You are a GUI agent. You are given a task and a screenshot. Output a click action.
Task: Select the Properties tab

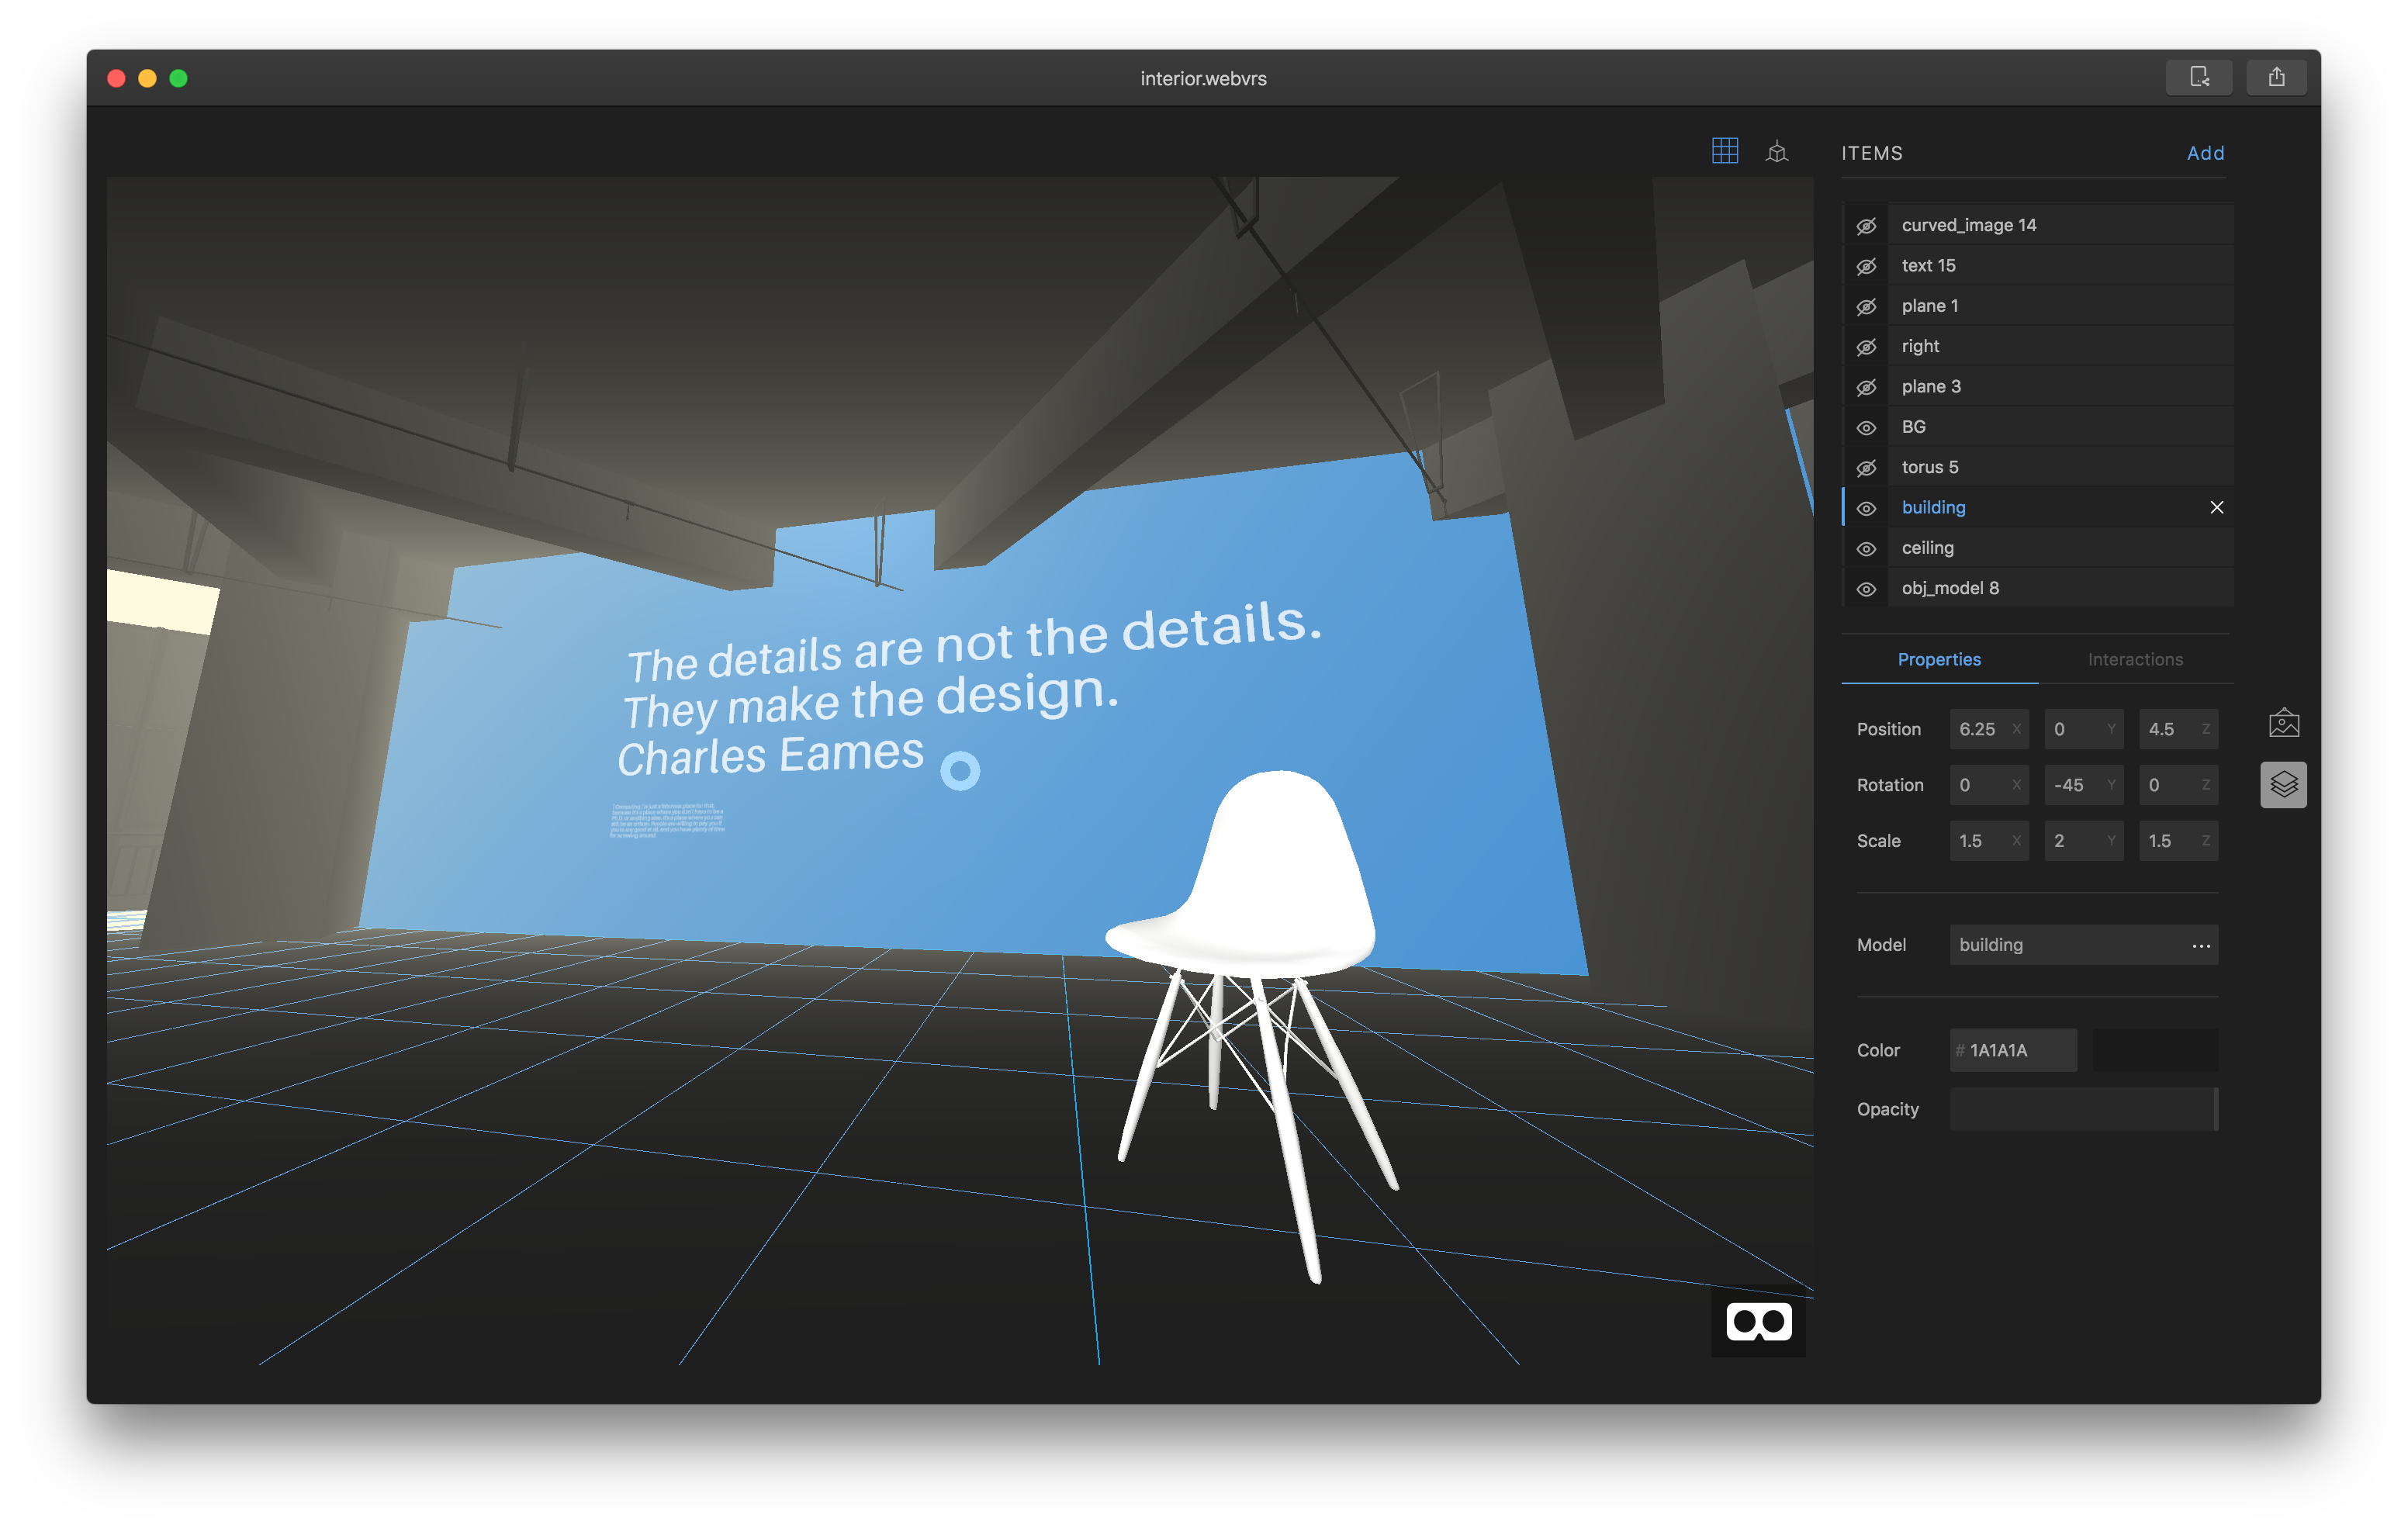1939,659
